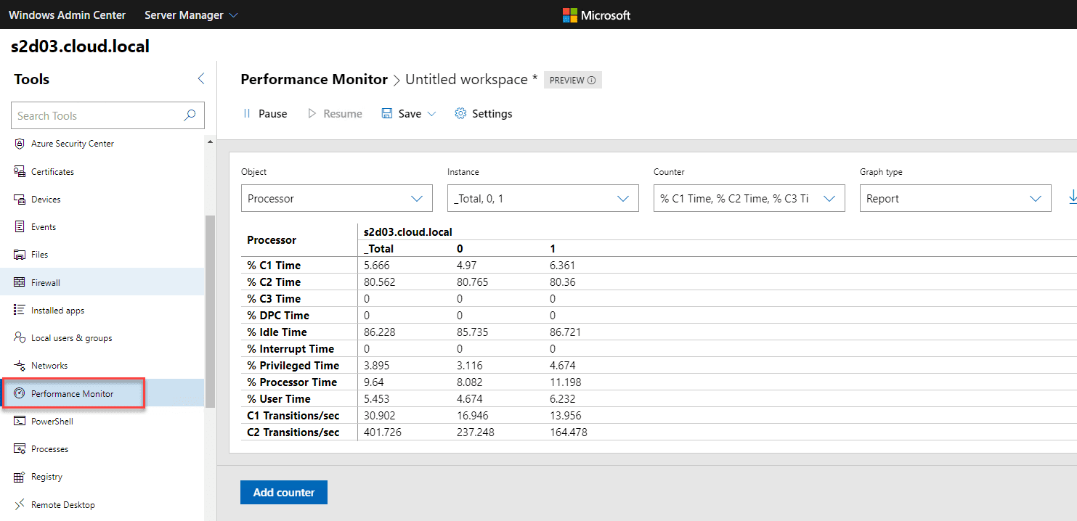Click the Events icon in Tools list
Screen dimensions: 1077x521
(x=20, y=227)
